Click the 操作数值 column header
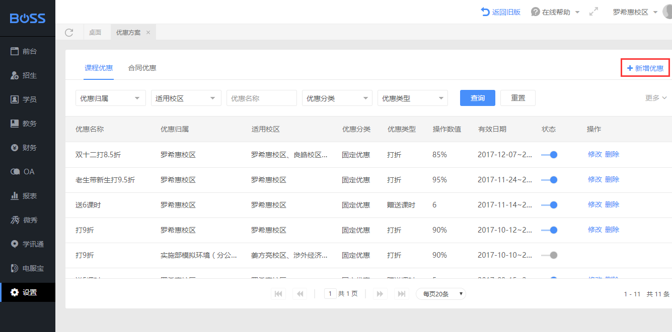Screen dimensions: 672x332 coord(447,129)
